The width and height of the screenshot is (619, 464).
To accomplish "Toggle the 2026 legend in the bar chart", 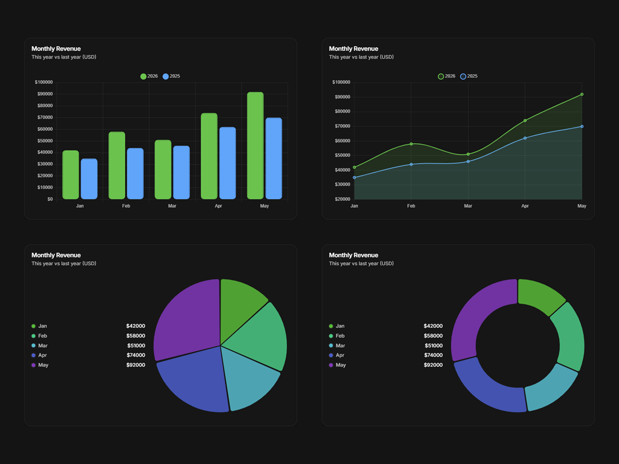I will tap(149, 76).
